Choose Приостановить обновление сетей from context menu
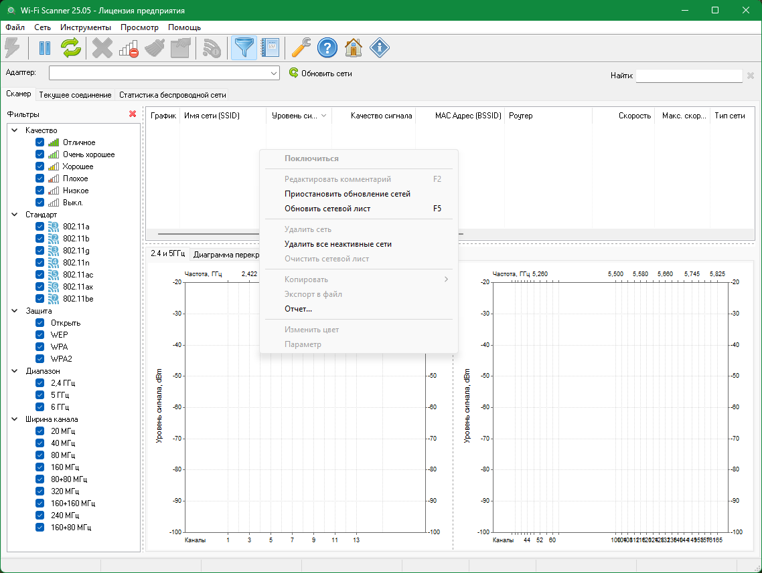The image size is (762, 573). point(359,194)
